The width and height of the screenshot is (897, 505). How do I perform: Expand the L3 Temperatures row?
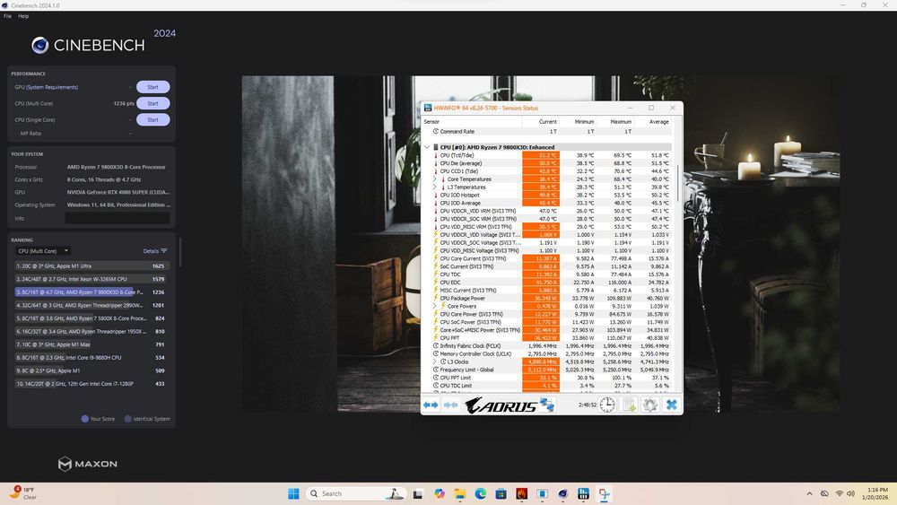[x=434, y=187]
